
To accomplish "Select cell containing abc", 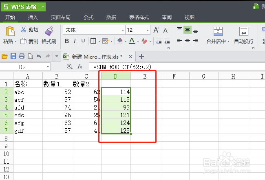I will coord(28,92).
